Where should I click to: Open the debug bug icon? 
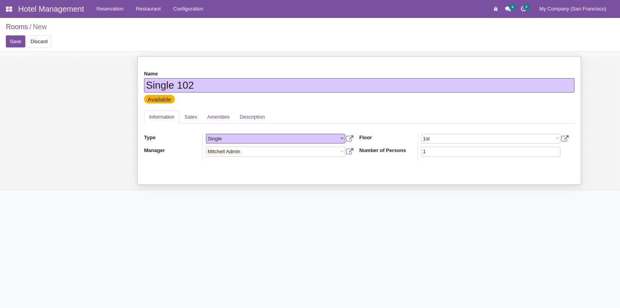tap(495, 9)
